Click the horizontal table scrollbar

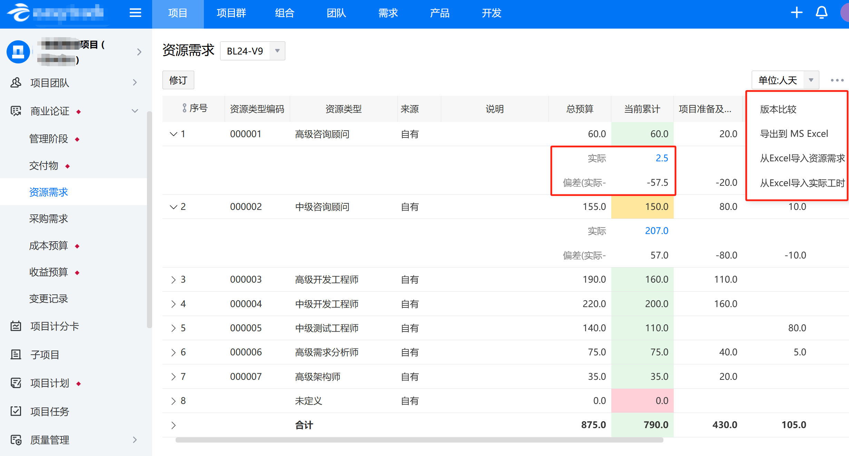click(x=419, y=440)
